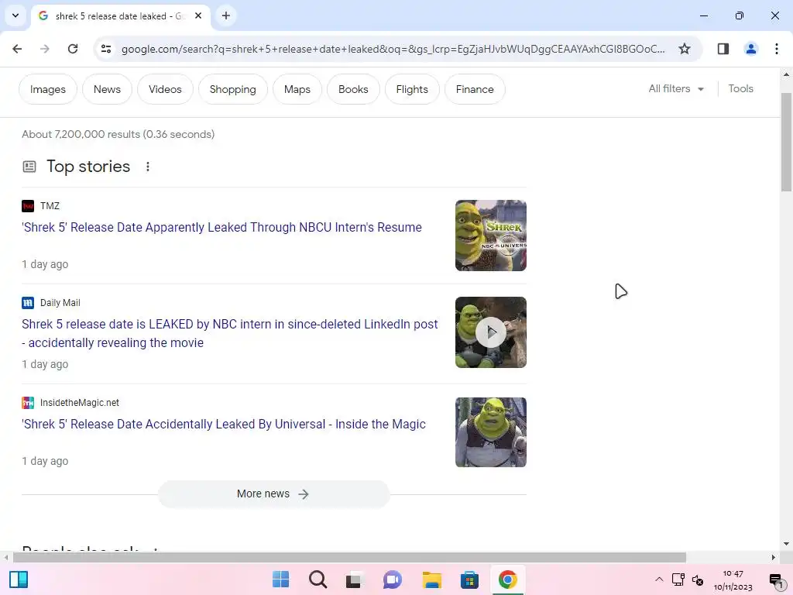Click the InsidetheMagic.net source logo
793x595 pixels.
coord(28,403)
